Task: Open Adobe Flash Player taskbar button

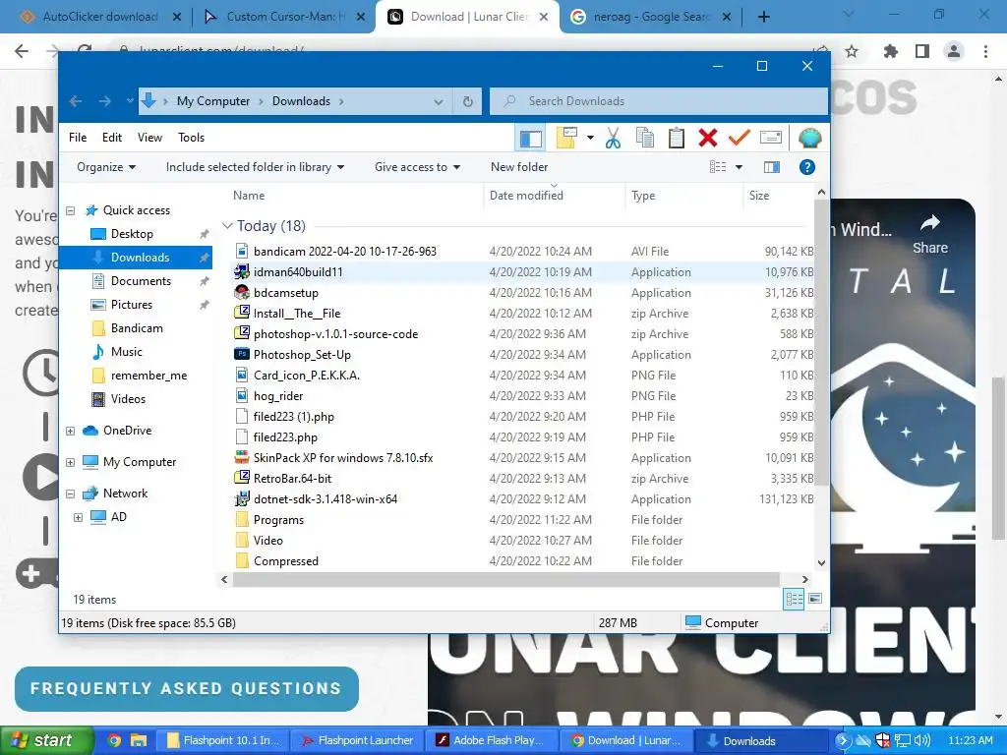Action: click(x=493, y=741)
